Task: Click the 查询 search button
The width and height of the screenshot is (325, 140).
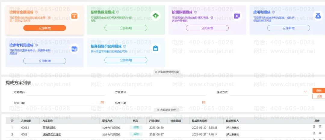Action: 319,90
